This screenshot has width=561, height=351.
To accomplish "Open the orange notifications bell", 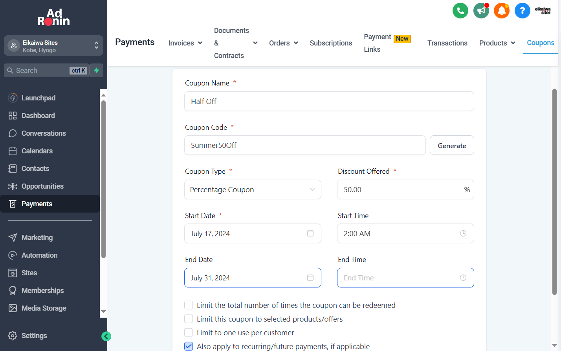I will click(x=502, y=11).
